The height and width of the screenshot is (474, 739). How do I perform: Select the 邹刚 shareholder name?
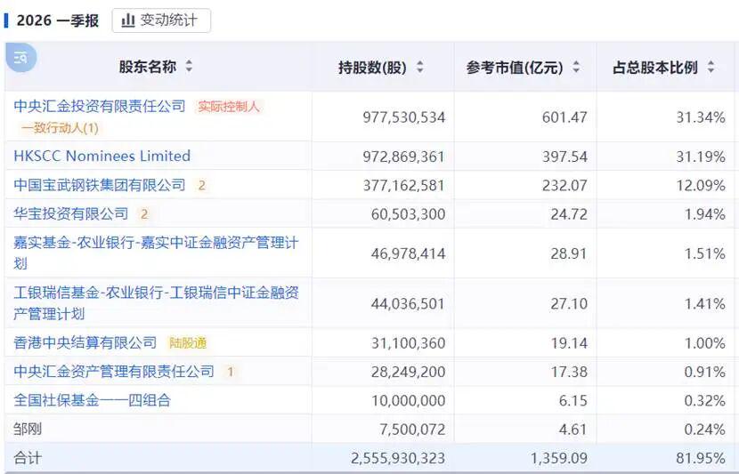click(x=28, y=429)
